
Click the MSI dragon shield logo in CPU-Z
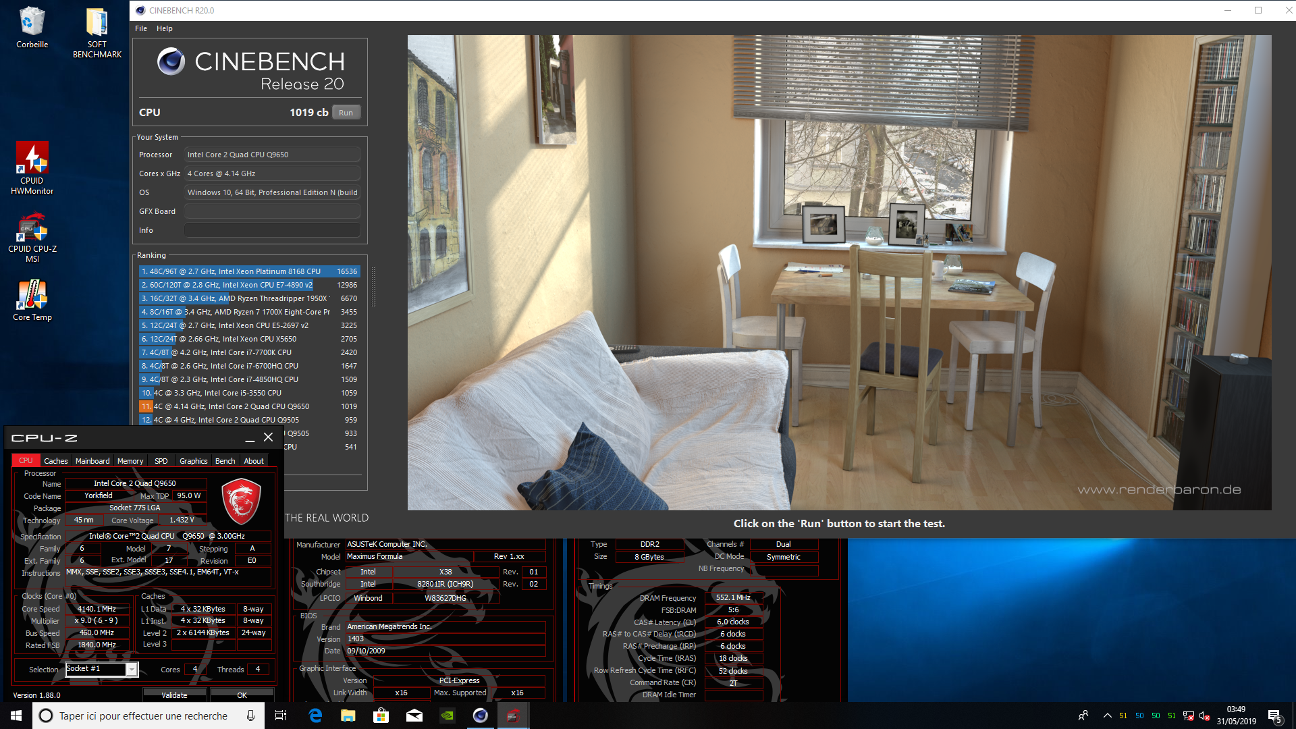tap(241, 502)
